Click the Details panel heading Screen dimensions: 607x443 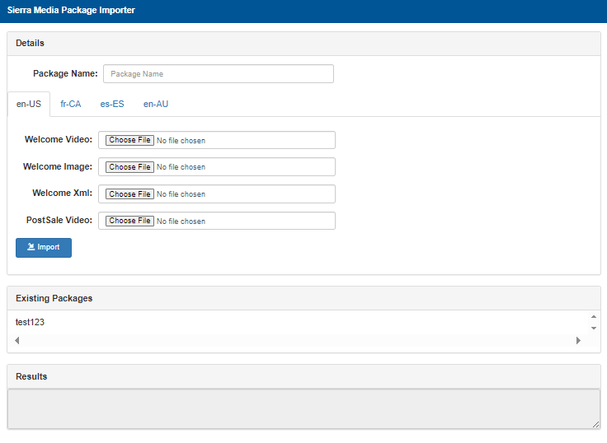(x=30, y=43)
